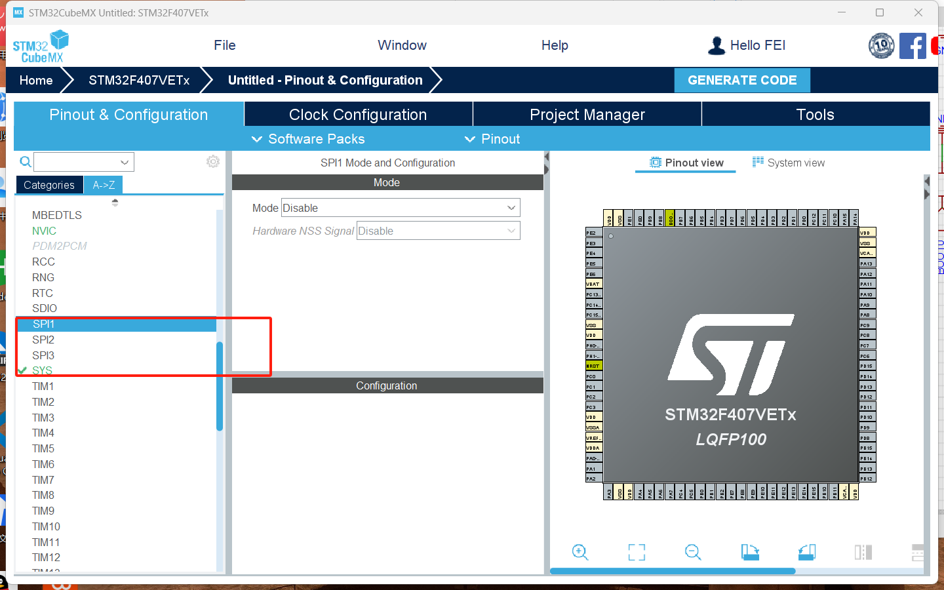Click the Untitled - Pinout & Configuration breadcrumb
The width and height of the screenshot is (944, 590).
click(325, 80)
